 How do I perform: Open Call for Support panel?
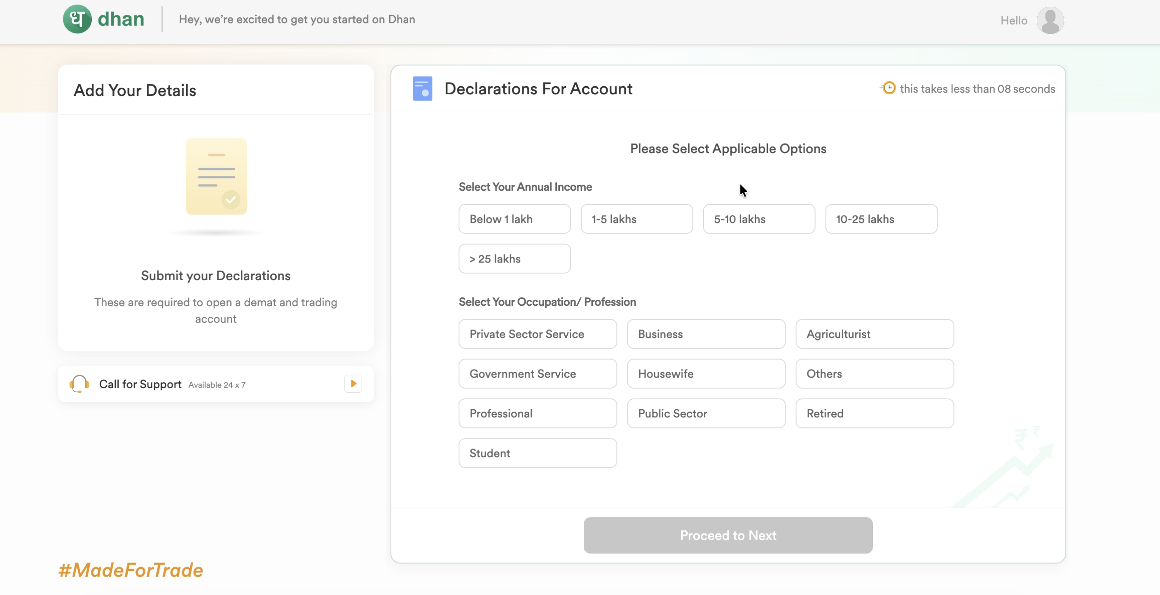(x=216, y=384)
